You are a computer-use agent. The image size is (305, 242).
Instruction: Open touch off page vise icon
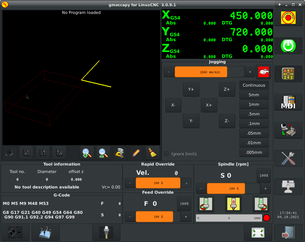tap(46, 232)
